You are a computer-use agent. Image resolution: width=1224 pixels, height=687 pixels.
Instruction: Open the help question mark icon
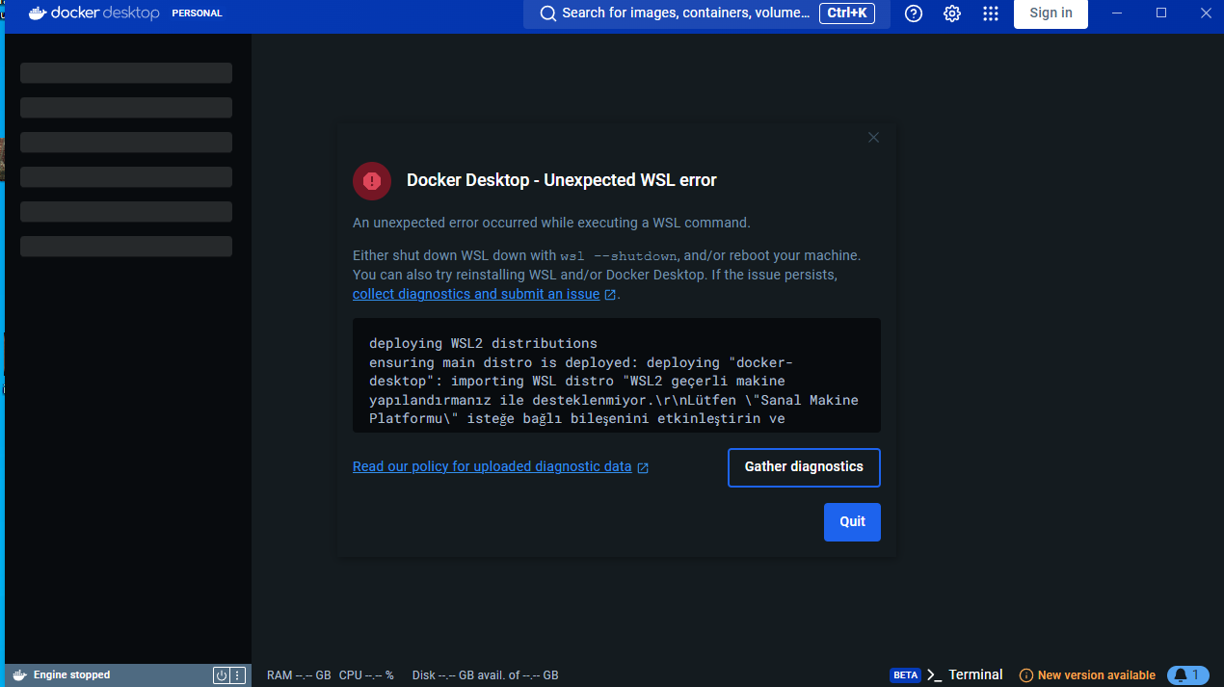914,13
